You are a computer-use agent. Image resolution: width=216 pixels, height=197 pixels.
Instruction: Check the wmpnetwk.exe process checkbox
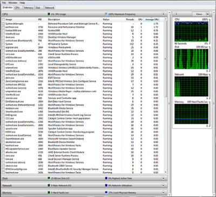[3, 91]
